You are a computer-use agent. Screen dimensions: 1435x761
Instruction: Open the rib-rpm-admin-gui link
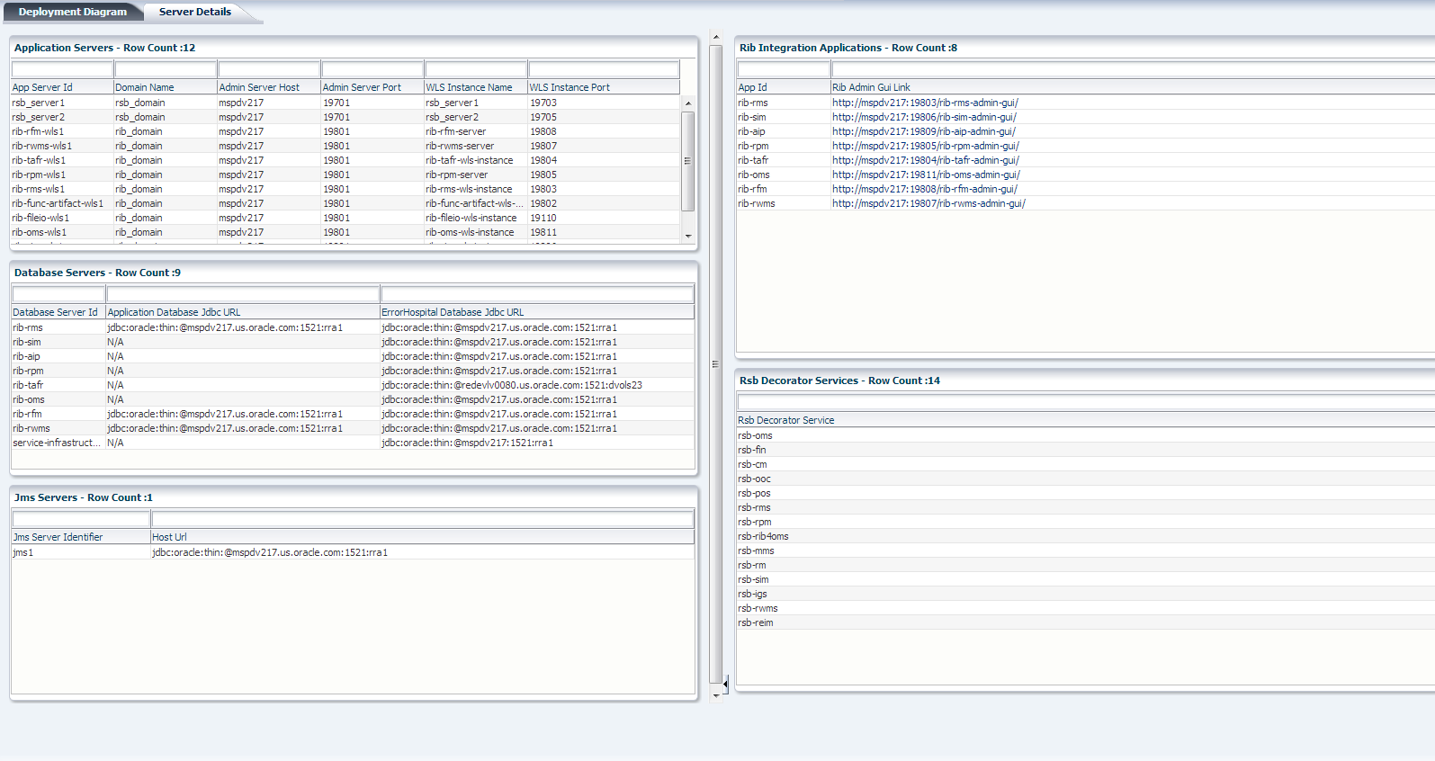926,146
